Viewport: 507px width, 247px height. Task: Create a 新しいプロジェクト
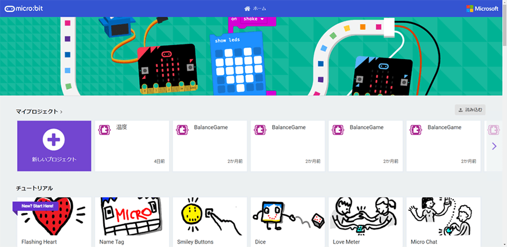54,146
